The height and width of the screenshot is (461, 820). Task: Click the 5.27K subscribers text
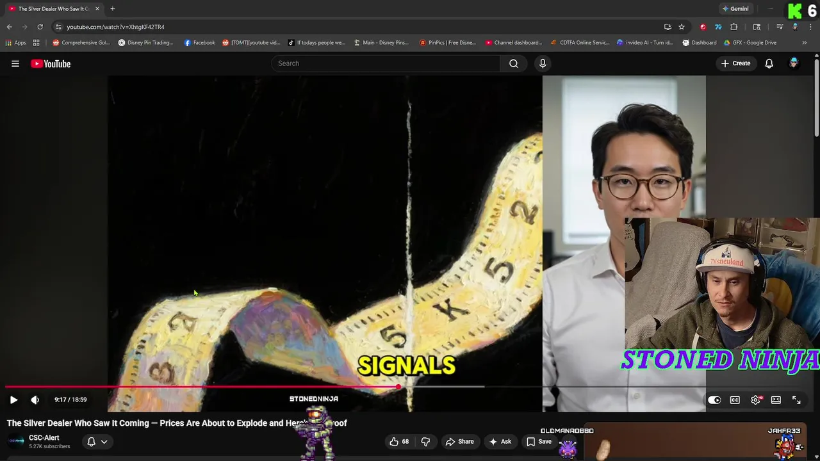tap(49, 446)
